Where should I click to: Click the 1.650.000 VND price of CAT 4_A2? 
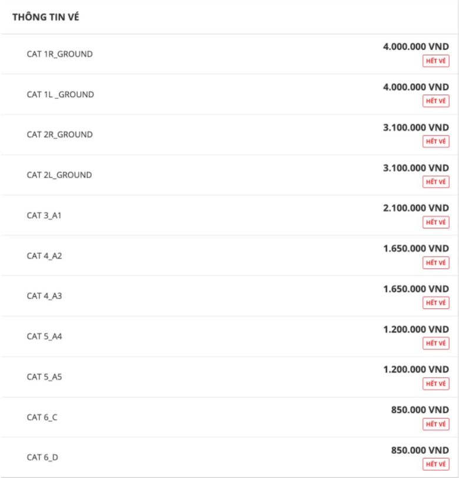[415, 248]
